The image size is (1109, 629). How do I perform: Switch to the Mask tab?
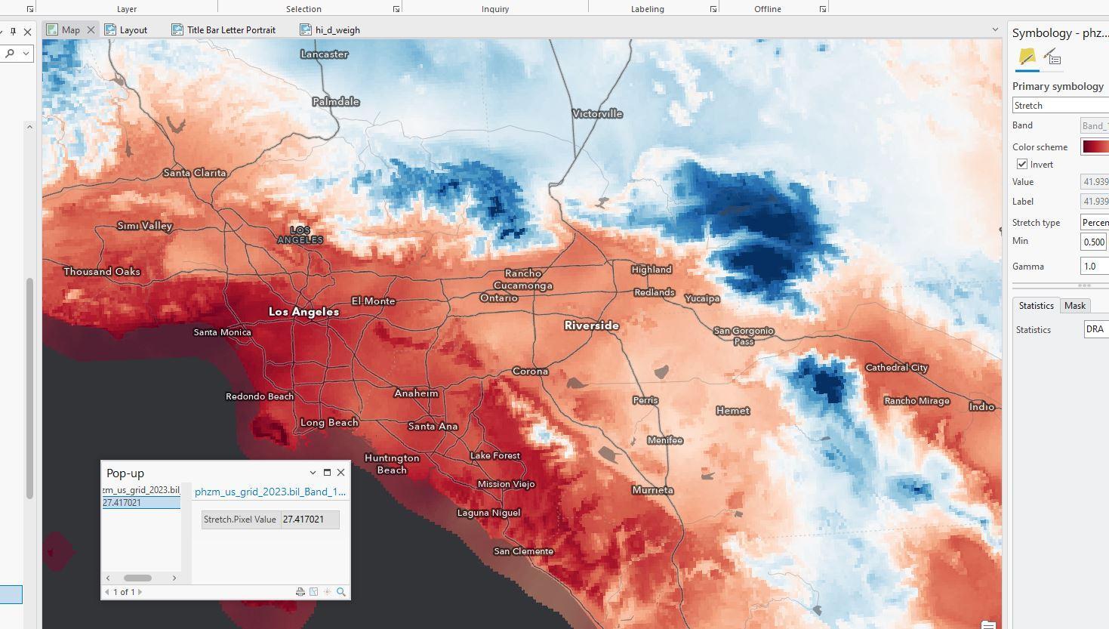1074,306
